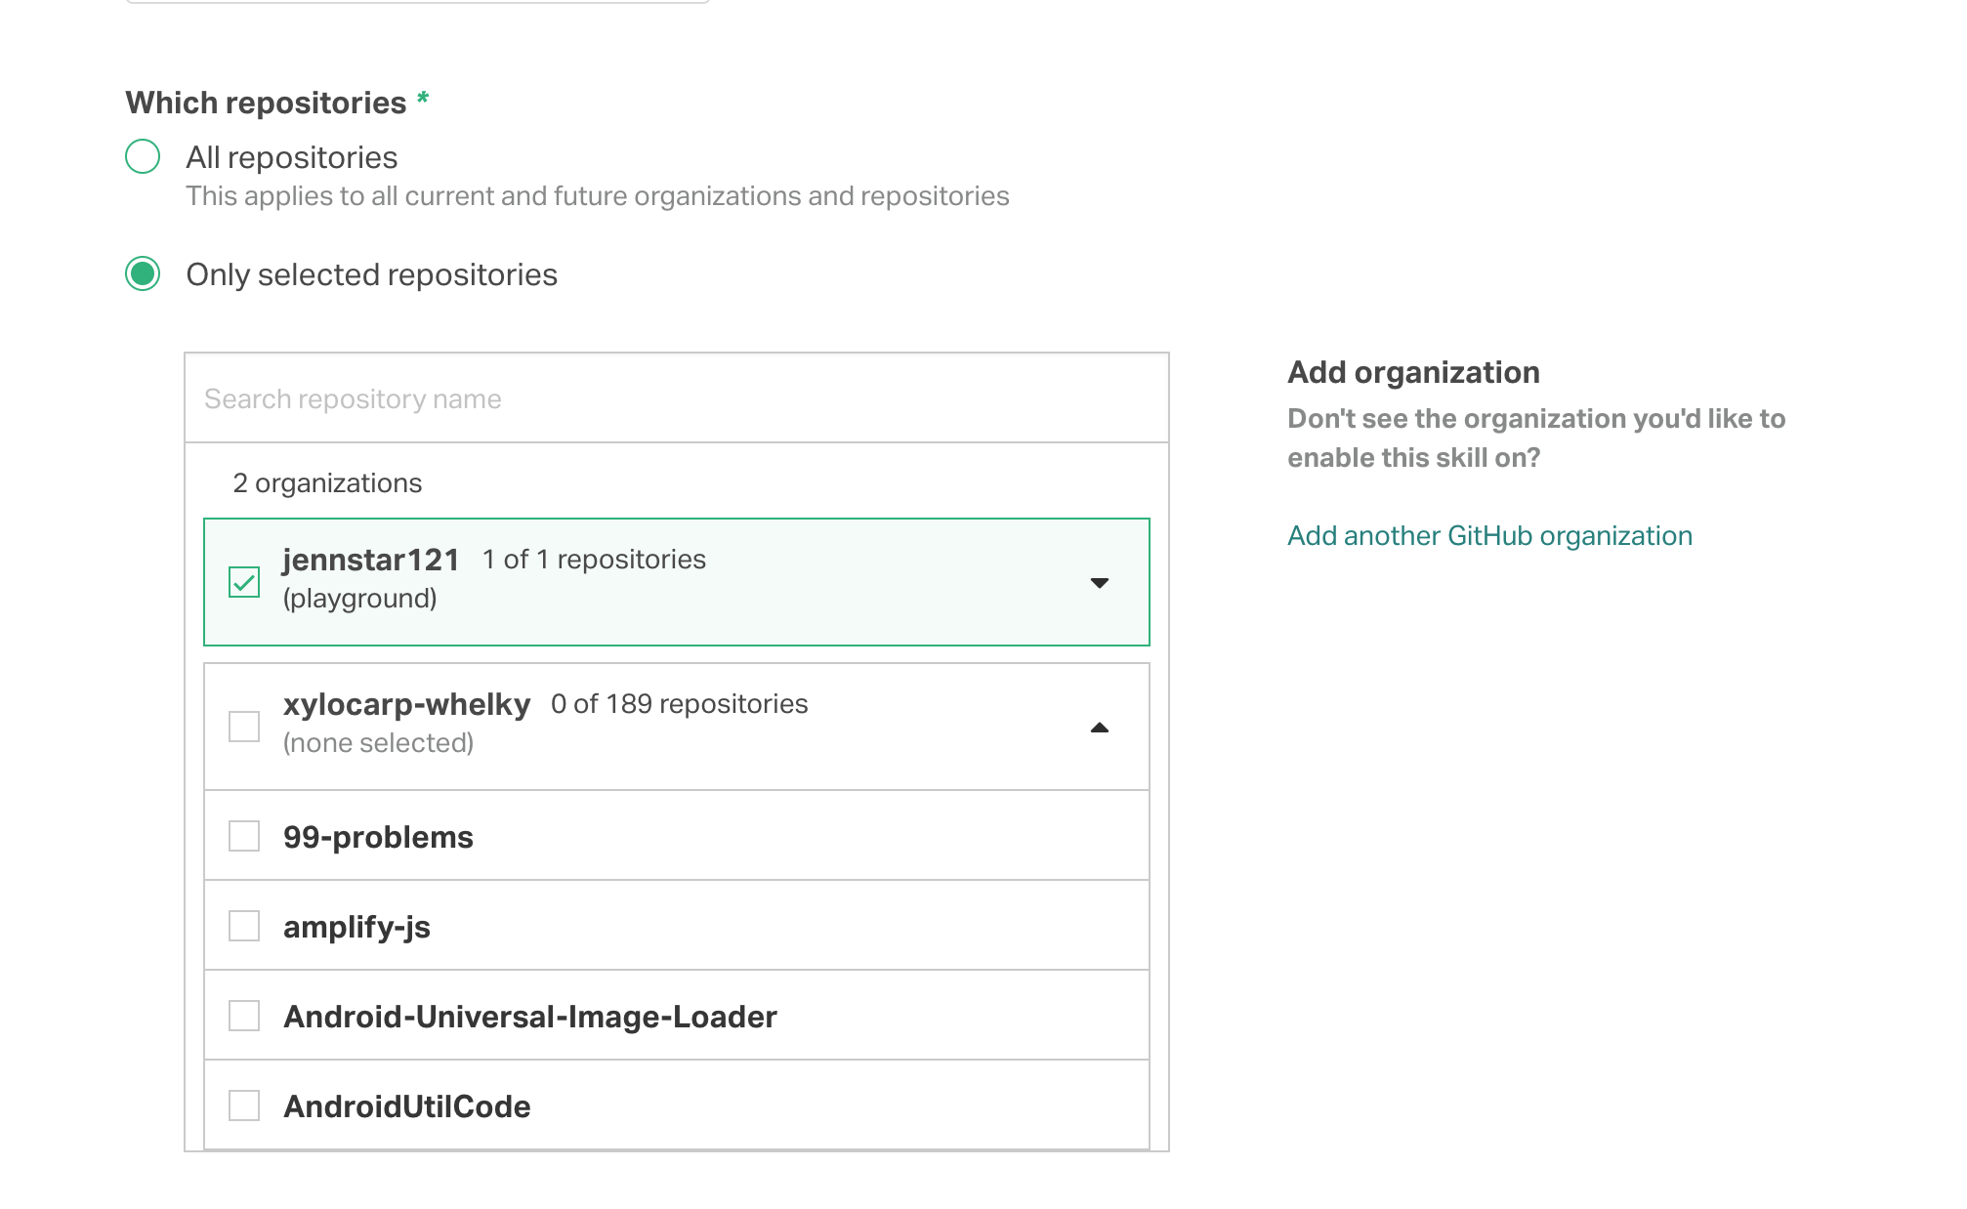Click the All repositories label text
Viewport: 1967px width, 1209px height.
click(292, 157)
